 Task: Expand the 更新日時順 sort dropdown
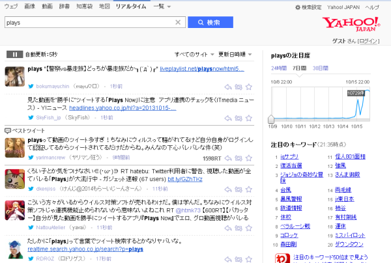point(235,54)
